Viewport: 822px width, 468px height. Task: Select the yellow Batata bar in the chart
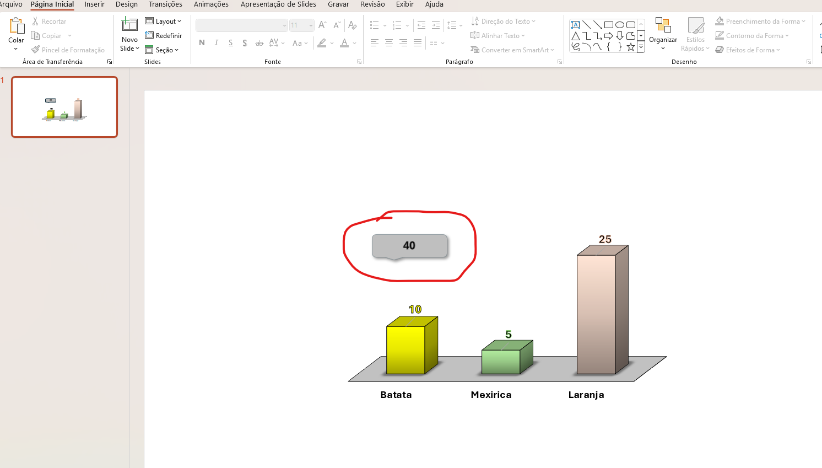coord(412,346)
